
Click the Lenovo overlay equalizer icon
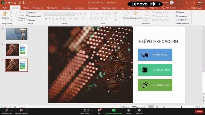tap(153, 4)
